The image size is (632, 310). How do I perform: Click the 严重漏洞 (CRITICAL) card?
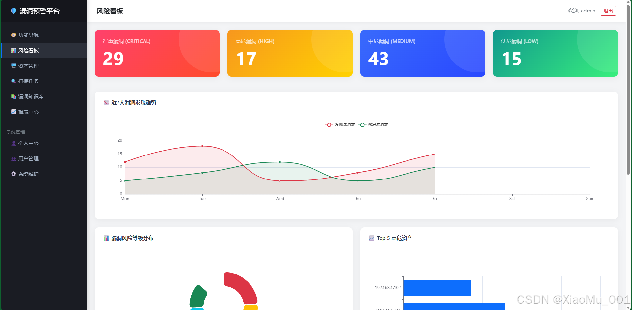pyautogui.click(x=157, y=53)
